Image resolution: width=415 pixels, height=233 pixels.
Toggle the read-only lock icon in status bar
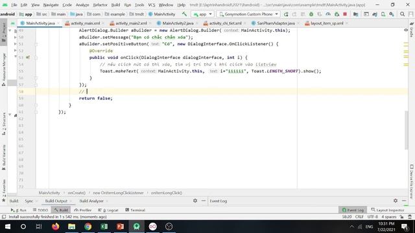pos(402,217)
